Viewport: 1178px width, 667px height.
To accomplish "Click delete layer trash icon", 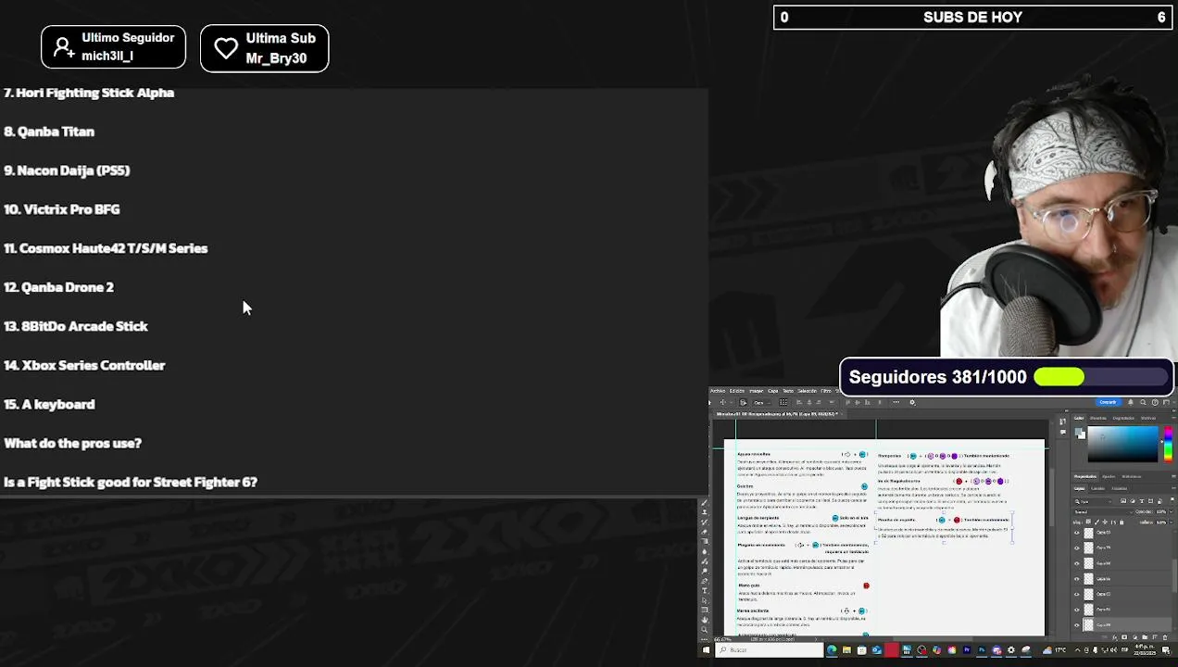I will pos(1165,637).
